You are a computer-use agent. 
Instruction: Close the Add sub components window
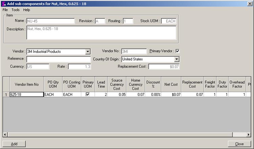(250, 3)
